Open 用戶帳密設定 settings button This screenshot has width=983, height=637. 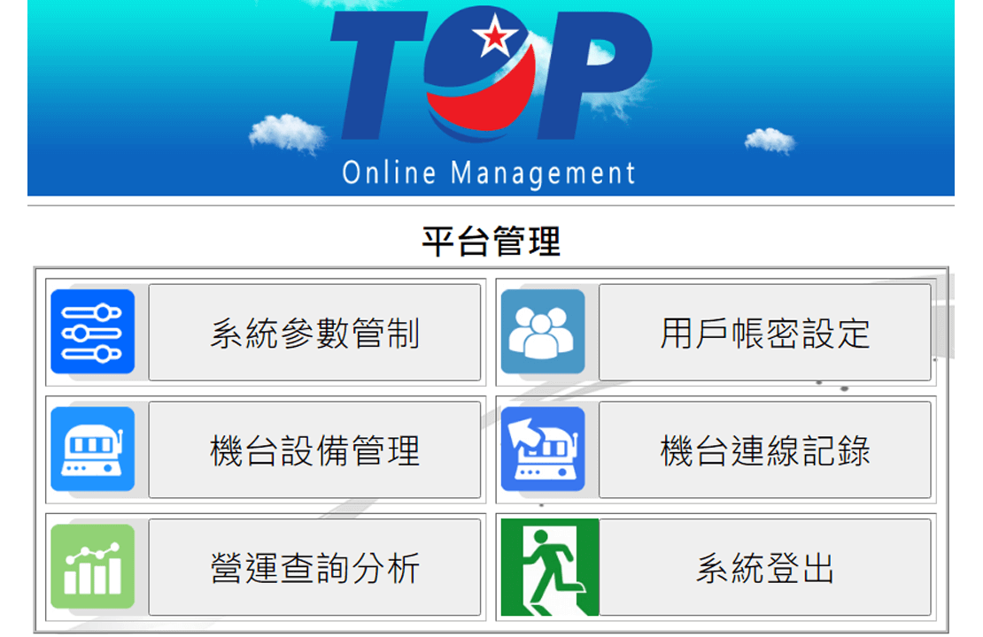click(x=765, y=332)
